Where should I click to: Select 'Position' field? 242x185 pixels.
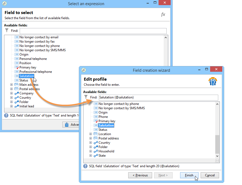(25, 63)
